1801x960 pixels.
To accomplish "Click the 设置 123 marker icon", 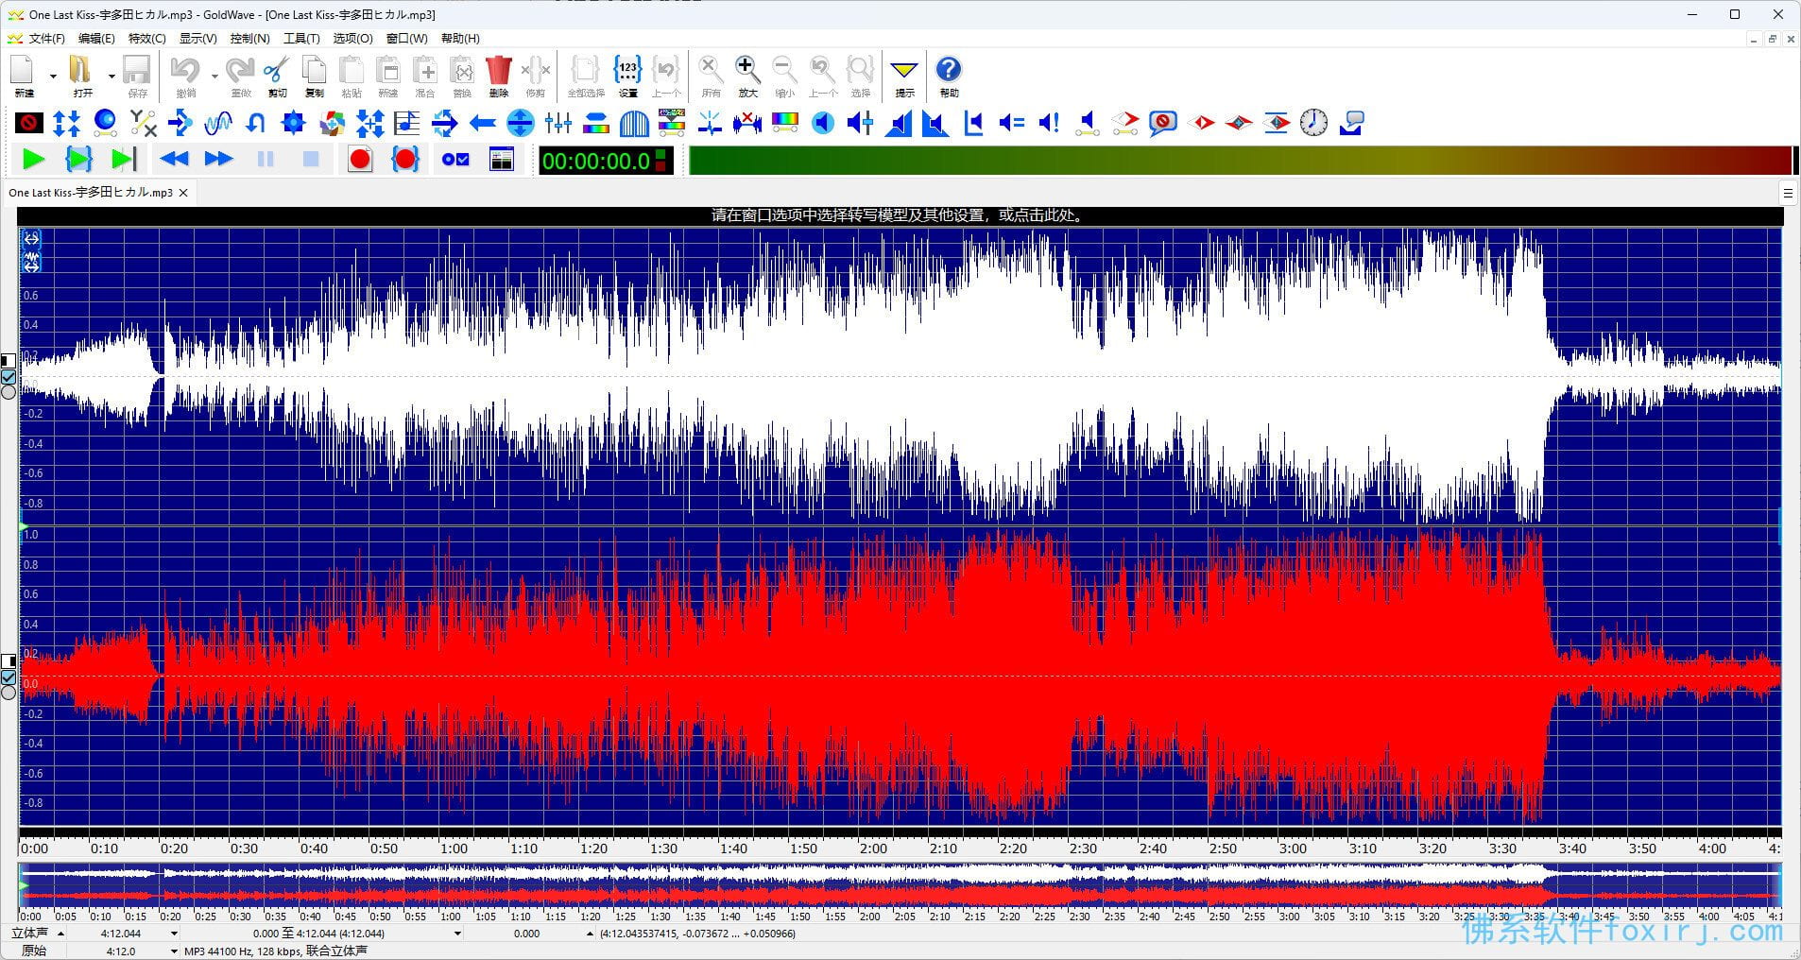I will [627, 76].
